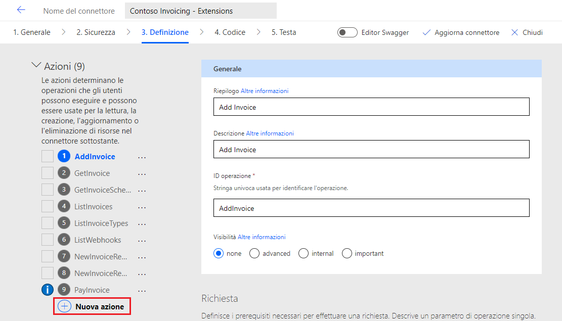Go to the 2. Sicurezza tab

(x=96, y=32)
